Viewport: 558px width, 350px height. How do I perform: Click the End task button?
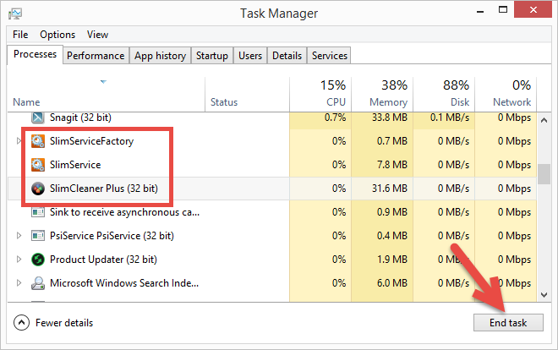coord(508,323)
